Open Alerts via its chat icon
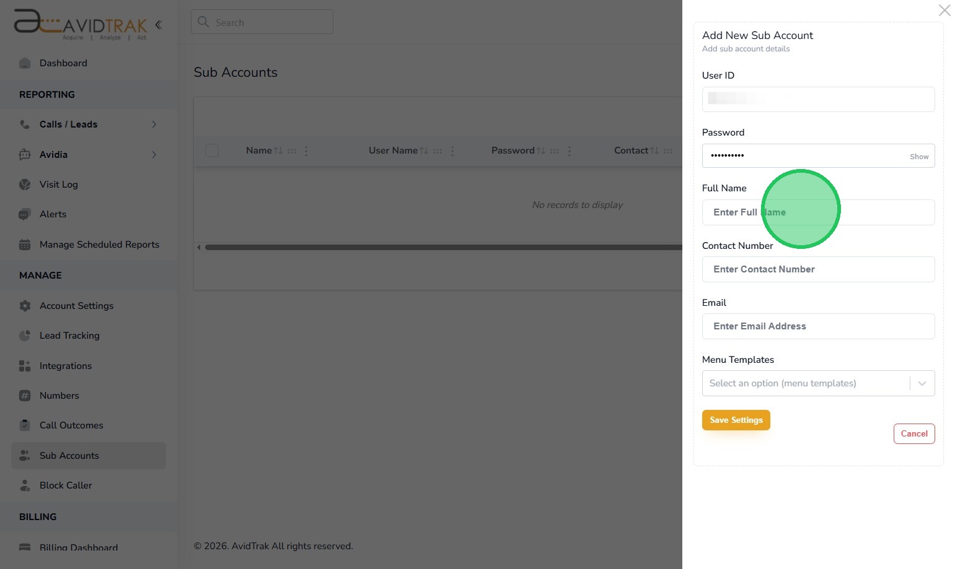The height and width of the screenshot is (569, 955). point(25,214)
